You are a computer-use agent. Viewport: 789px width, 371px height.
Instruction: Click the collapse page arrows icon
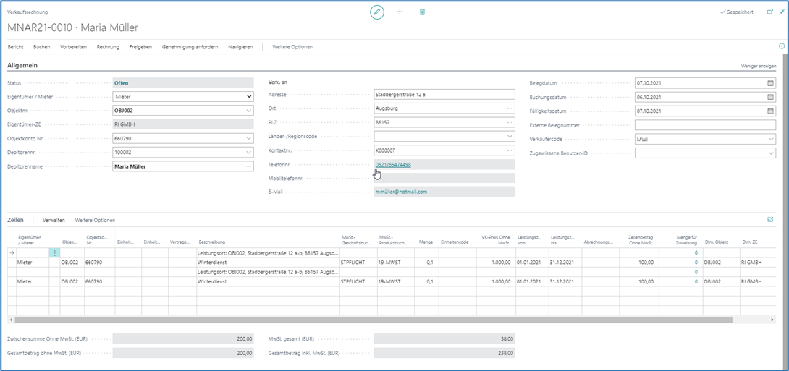click(x=781, y=12)
